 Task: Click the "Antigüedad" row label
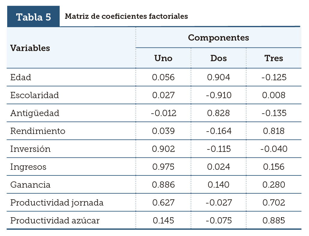[x=35, y=113]
